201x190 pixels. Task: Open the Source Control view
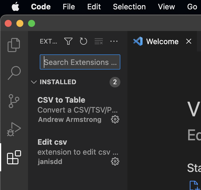click(14, 101)
